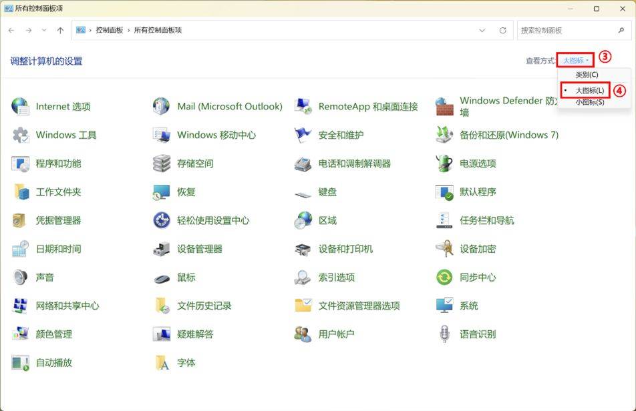Choose 小图标(S) from the view menu

coord(589,103)
